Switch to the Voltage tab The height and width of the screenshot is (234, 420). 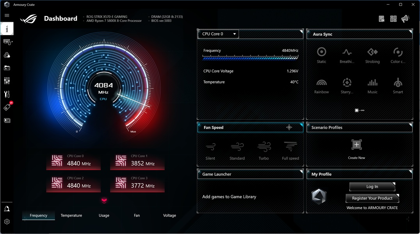click(x=169, y=215)
